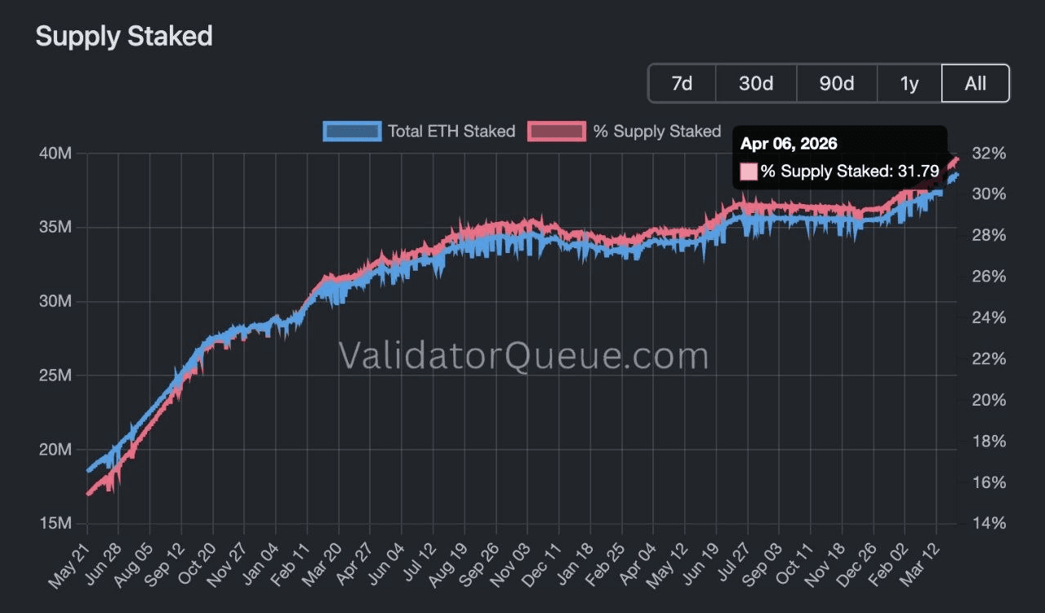Show the 90d time range
This screenshot has width=1045, height=613.
coord(836,83)
